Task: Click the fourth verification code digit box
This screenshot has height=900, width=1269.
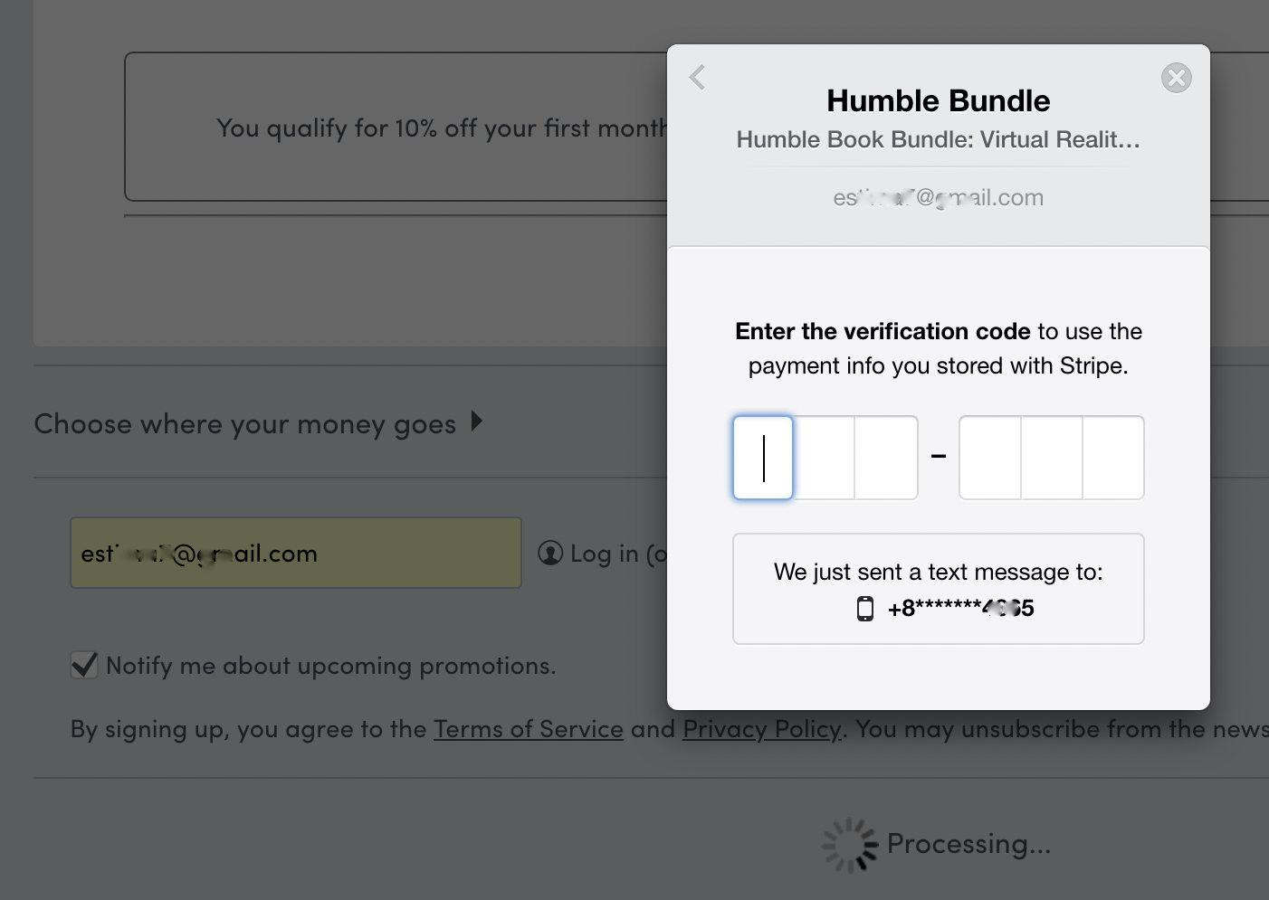Action: point(990,458)
